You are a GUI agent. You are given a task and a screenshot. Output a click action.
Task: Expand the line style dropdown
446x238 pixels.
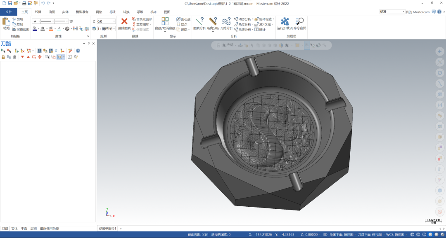(x=53, y=21)
